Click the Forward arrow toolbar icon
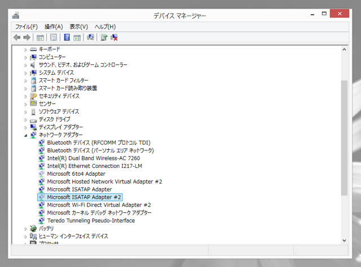The width and height of the screenshot is (361, 267). [27, 37]
